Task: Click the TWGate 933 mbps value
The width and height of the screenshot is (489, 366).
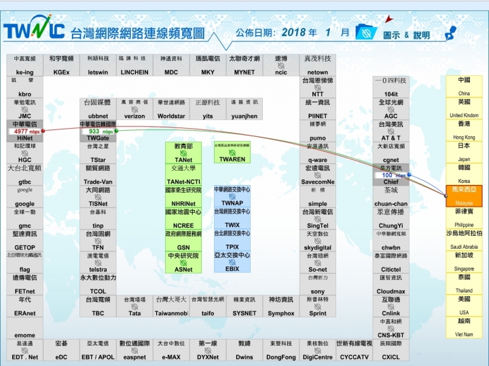Action: pos(101,131)
